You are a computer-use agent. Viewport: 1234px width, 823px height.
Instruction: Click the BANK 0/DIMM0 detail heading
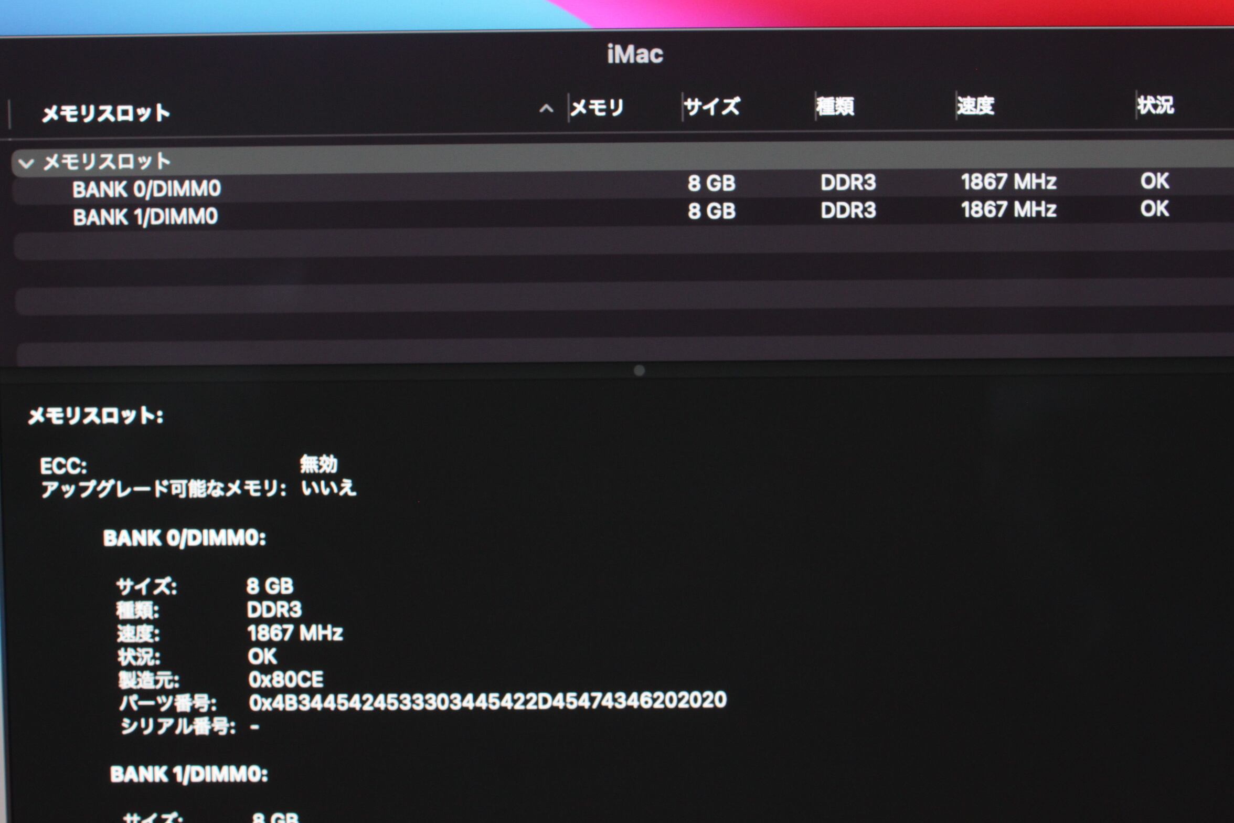[x=184, y=538]
